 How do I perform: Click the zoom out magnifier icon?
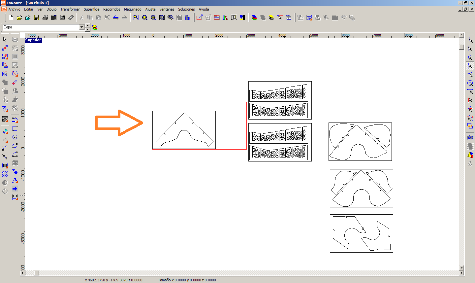point(153,18)
